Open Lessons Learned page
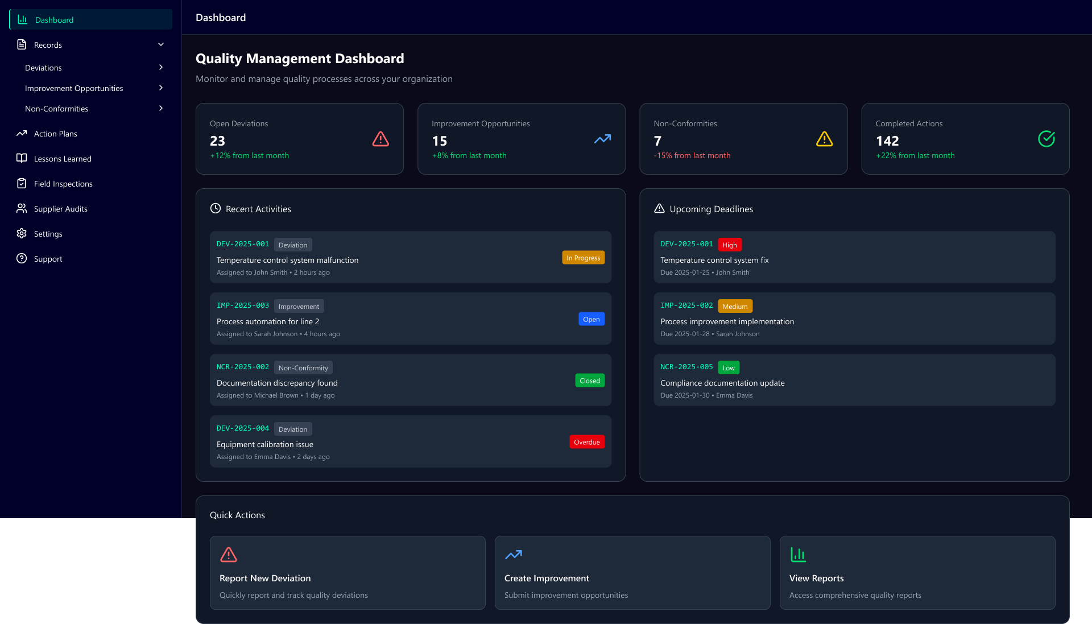The width and height of the screenshot is (1092, 624). 91,158
